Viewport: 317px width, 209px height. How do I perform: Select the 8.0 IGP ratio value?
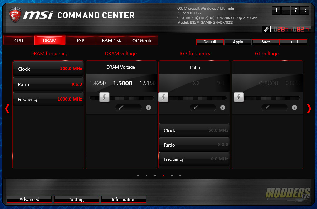(196, 83)
